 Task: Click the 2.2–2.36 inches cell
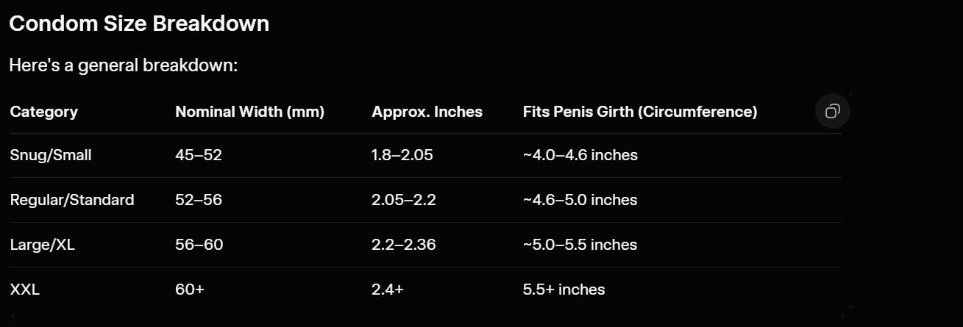coord(403,245)
